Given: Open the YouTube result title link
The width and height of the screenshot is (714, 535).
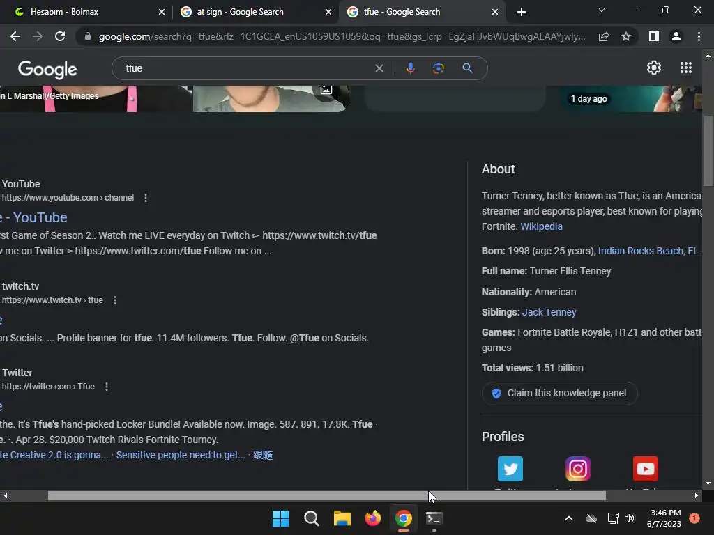Looking at the screenshot, I should 33,217.
